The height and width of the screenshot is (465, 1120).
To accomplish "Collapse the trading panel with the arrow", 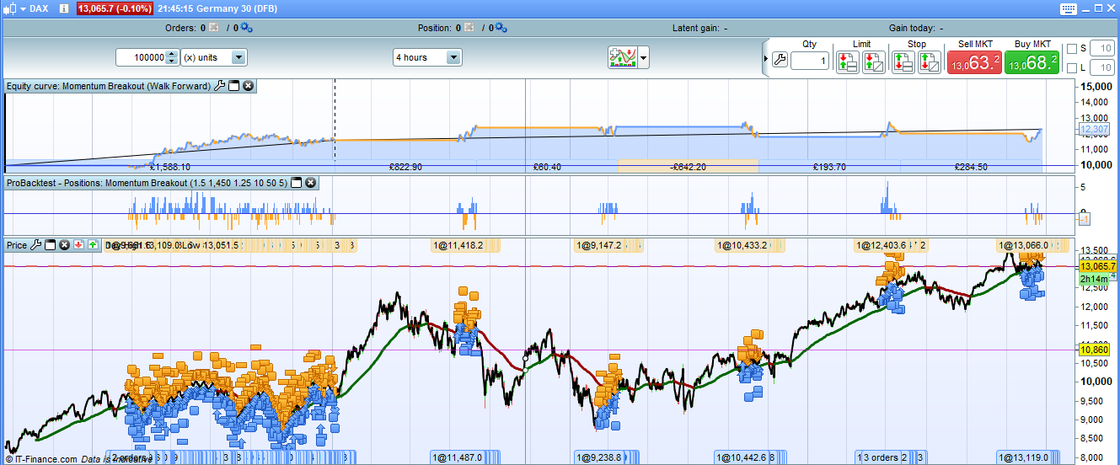I will tap(766, 59).
